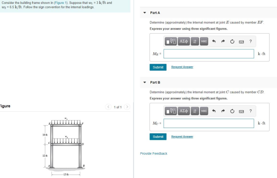Image resolution: width=277 pixels, height=178 pixels.
Task: Collapse Part B section triangle
Action: click(x=144, y=82)
